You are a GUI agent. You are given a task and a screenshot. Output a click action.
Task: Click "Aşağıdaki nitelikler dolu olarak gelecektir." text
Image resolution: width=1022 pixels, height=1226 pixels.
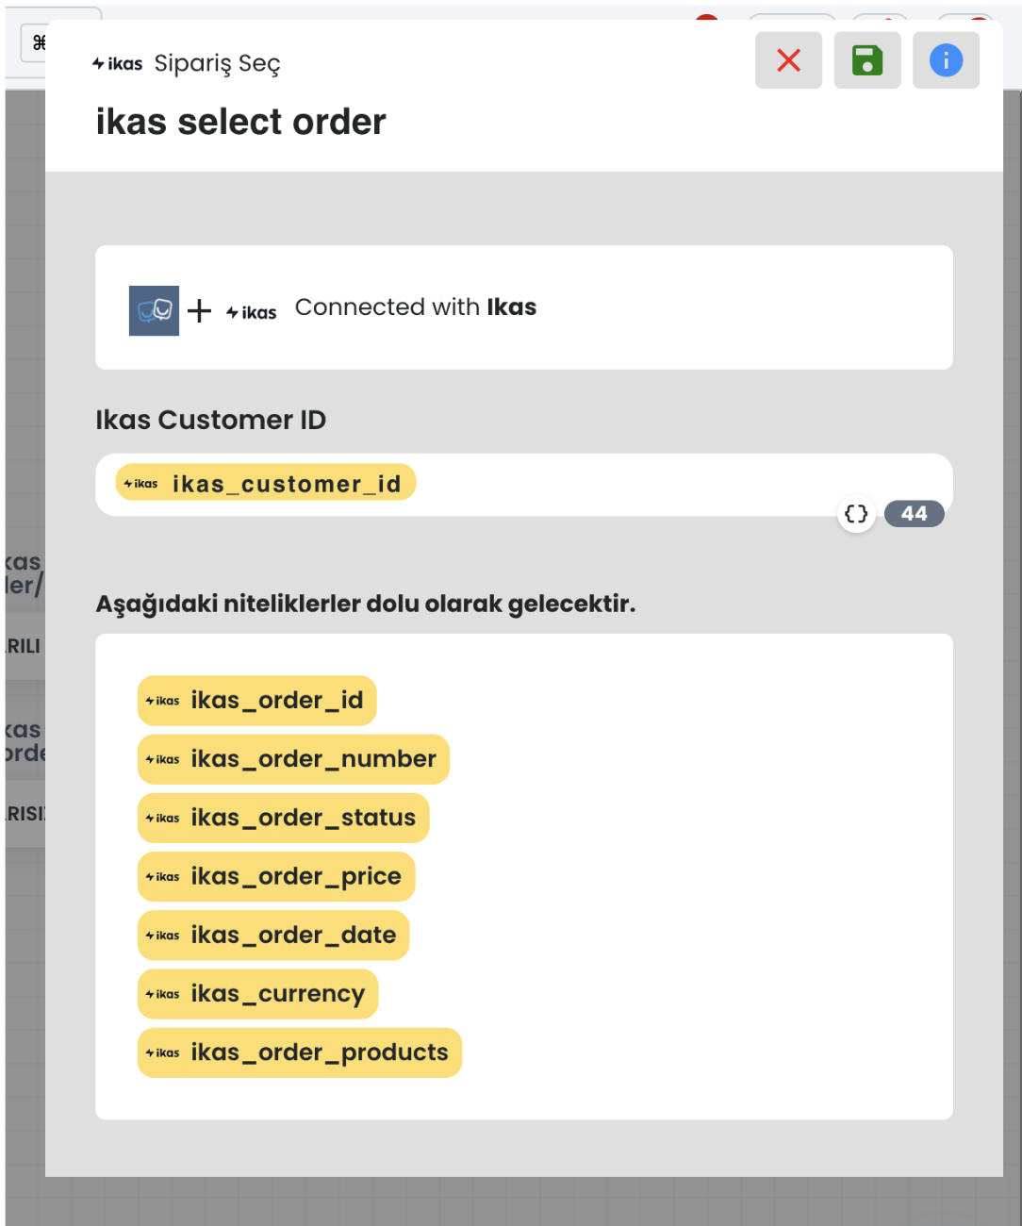pos(366,604)
